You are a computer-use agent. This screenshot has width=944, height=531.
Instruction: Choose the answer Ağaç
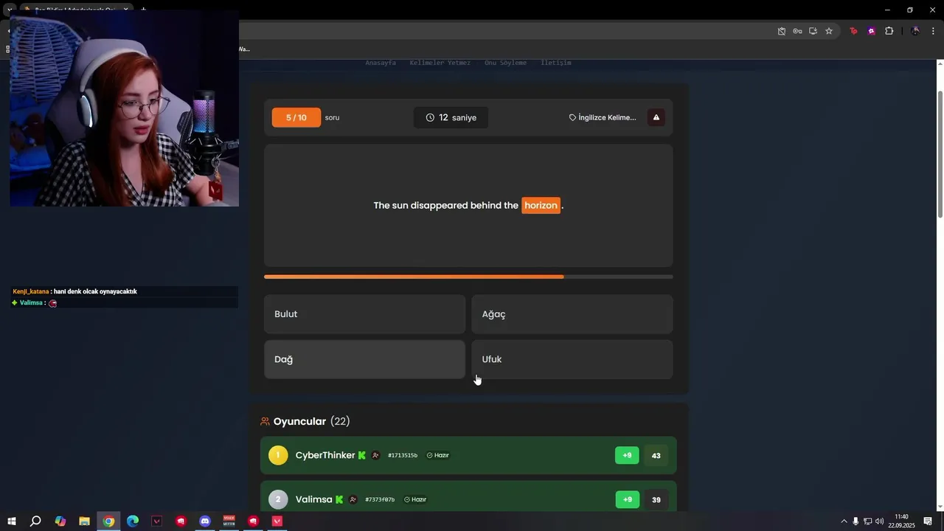tap(572, 314)
